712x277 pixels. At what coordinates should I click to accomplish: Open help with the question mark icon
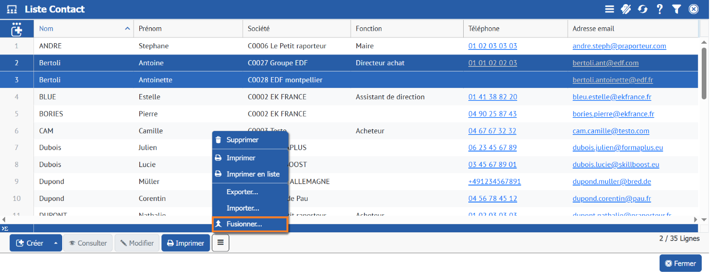[660, 9]
